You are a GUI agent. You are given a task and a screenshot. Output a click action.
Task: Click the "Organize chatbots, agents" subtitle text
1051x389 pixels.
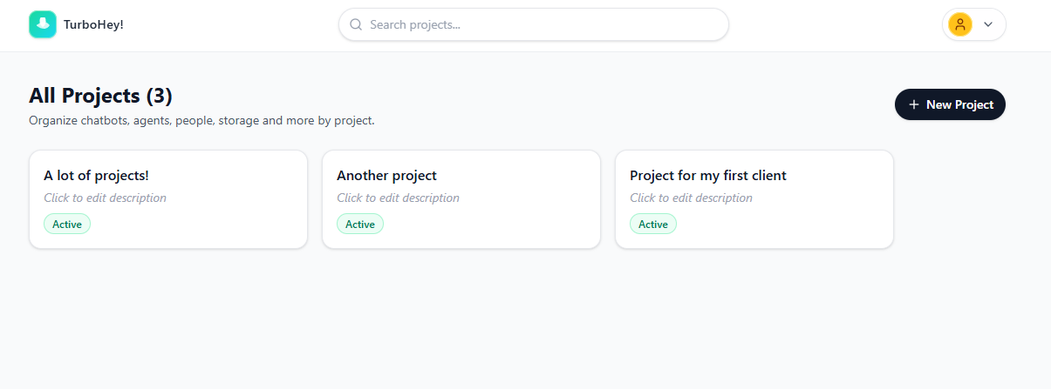tap(201, 120)
